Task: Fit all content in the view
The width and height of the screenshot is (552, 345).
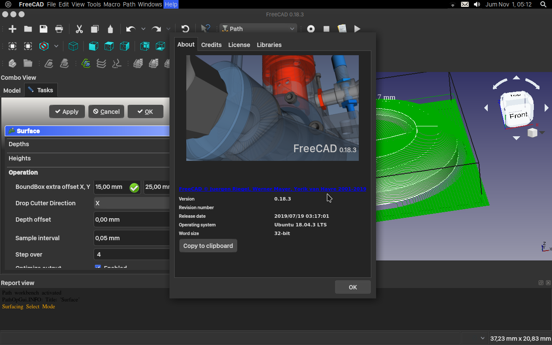Action: (13, 46)
